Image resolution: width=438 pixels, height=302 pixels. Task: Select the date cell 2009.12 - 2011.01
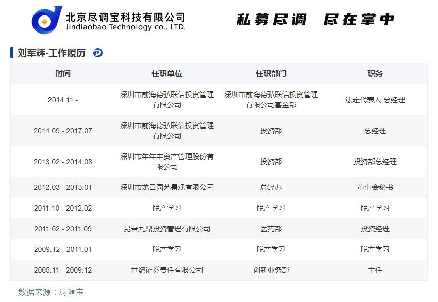tap(63, 249)
